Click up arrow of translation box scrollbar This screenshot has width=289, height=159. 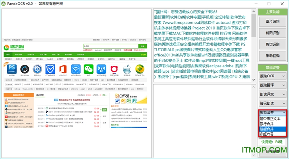point(254,87)
